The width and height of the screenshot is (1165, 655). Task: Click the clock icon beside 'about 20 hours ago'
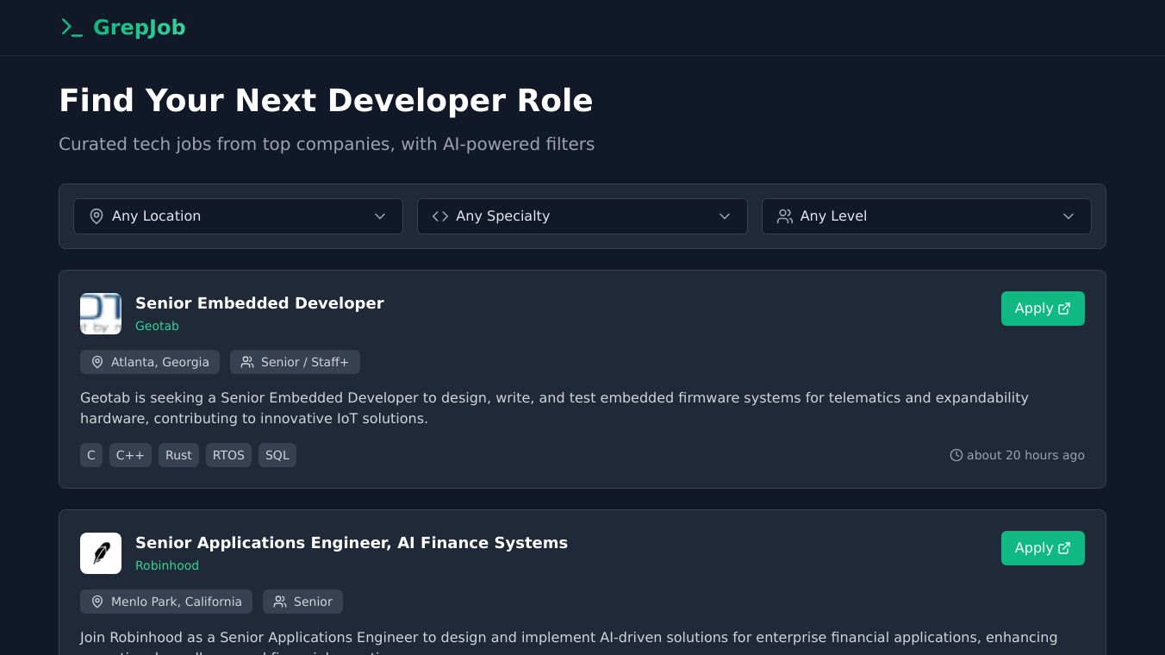[x=956, y=455]
